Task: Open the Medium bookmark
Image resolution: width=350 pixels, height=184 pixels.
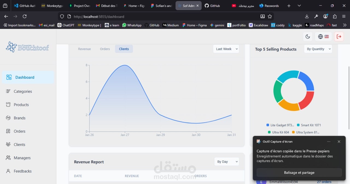Action: [171, 25]
